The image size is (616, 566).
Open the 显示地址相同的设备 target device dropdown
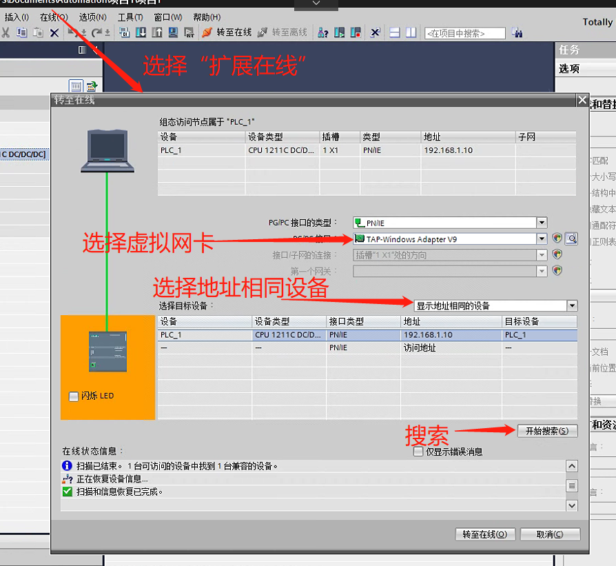tap(572, 305)
